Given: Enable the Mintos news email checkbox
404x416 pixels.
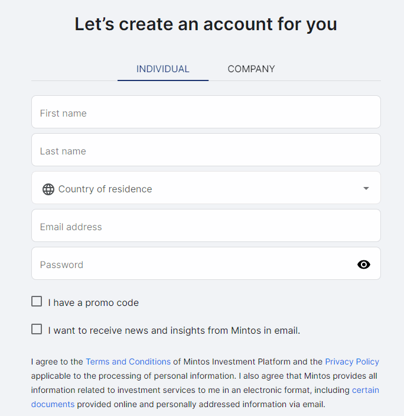Looking at the screenshot, I should coord(37,330).
